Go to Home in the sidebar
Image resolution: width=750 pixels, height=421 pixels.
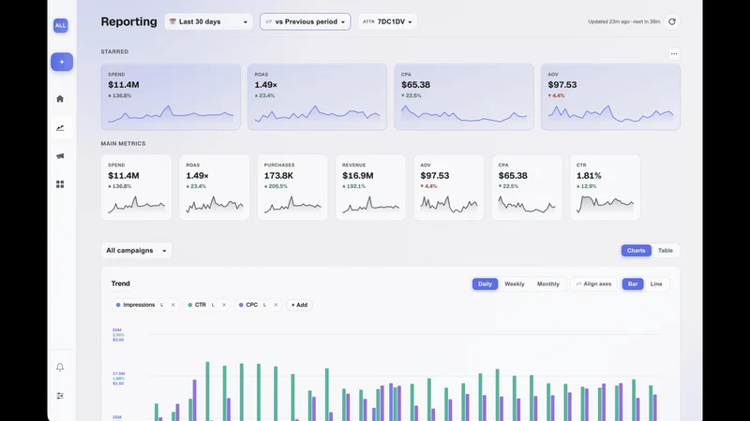point(60,99)
